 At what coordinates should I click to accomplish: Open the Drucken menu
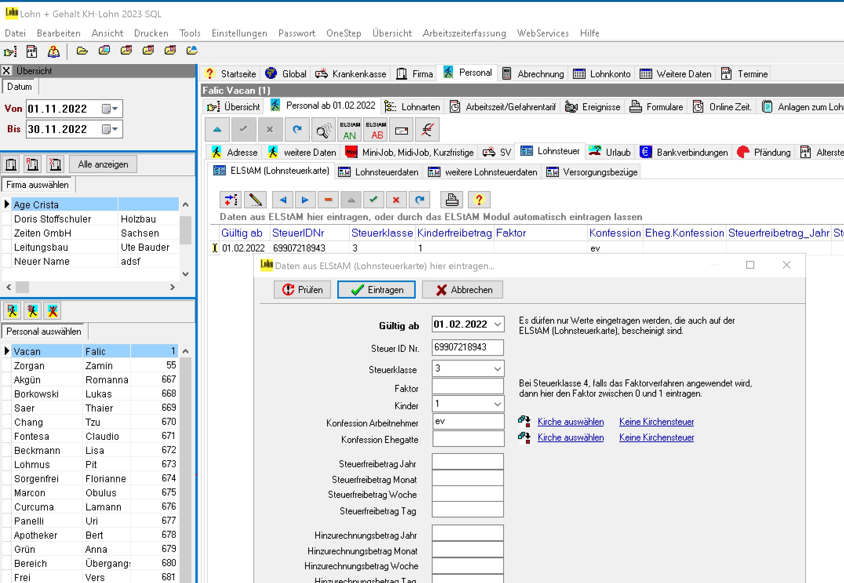(x=151, y=33)
